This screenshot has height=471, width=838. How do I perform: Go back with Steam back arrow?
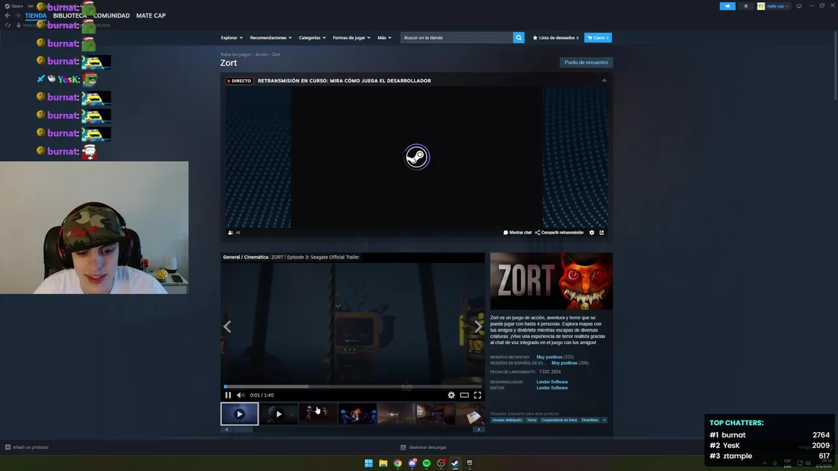(7, 16)
